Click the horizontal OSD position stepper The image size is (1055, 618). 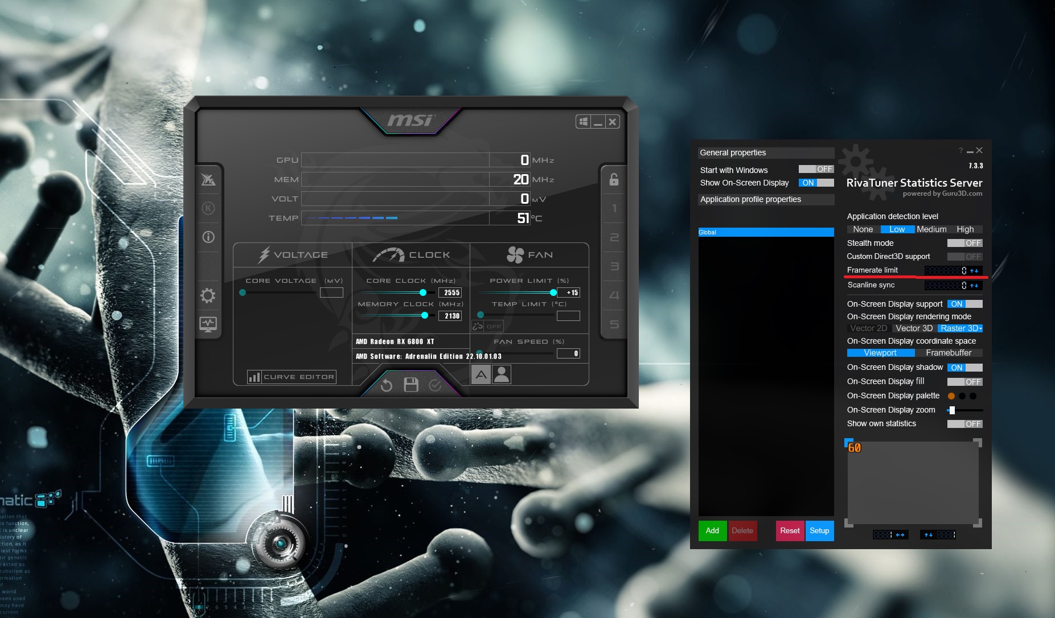(900, 535)
